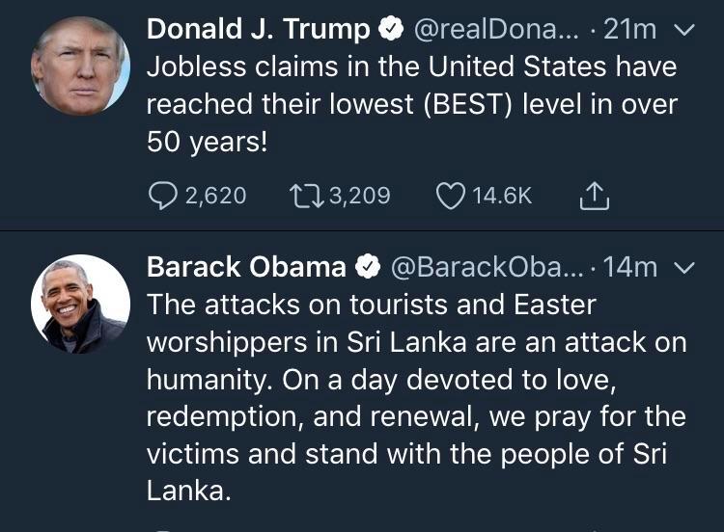Open the Barack Obama profile name

pyautogui.click(x=246, y=265)
